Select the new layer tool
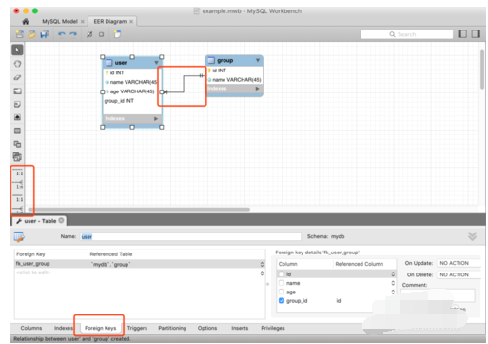 pyautogui.click(x=17, y=91)
